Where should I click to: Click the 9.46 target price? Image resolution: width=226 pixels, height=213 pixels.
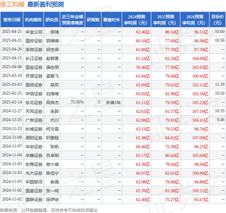pyautogui.click(x=221, y=119)
